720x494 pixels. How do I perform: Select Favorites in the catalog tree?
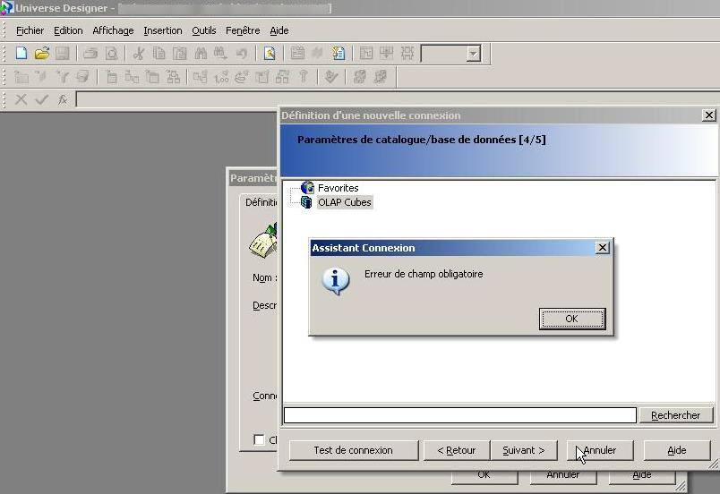tap(338, 188)
